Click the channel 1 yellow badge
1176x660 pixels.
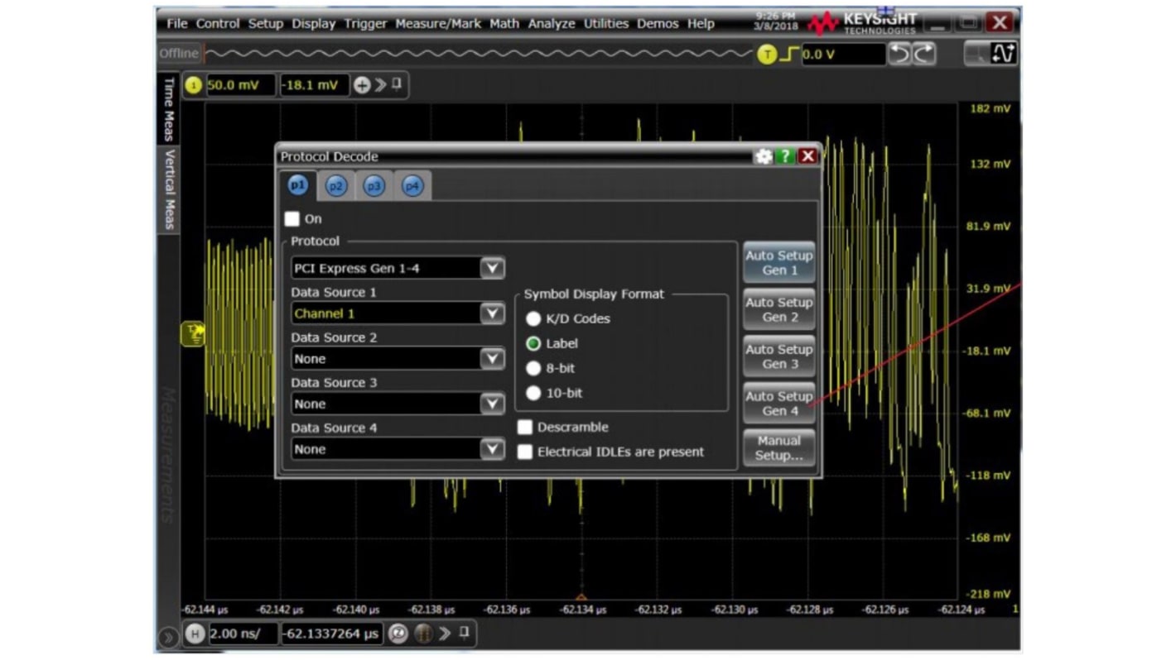coord(193,85)
